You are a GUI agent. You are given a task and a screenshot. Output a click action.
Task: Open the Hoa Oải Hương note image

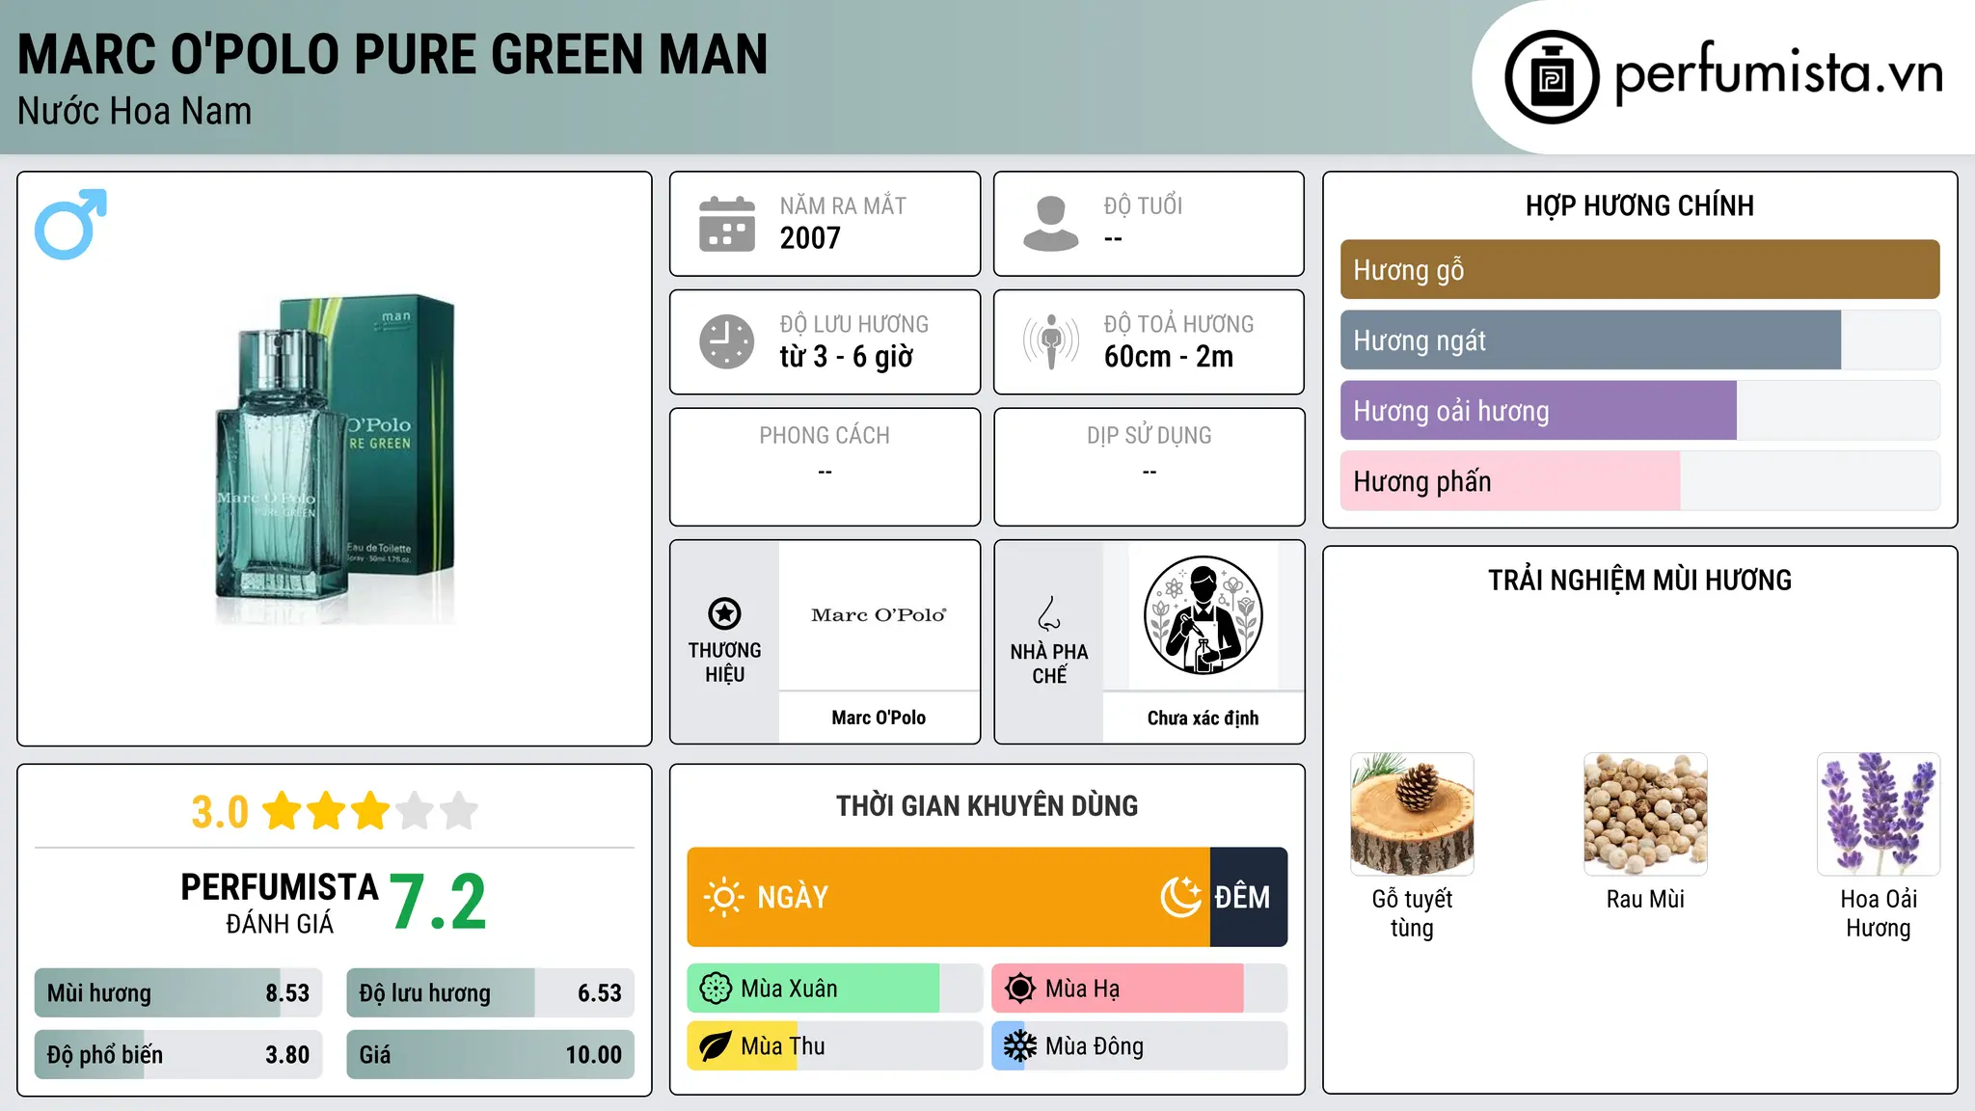pyautogui.click(x=1879, y=814)
